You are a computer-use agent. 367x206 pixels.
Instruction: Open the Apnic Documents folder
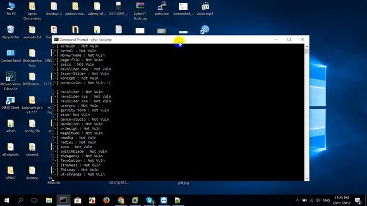tap(32, 11)
